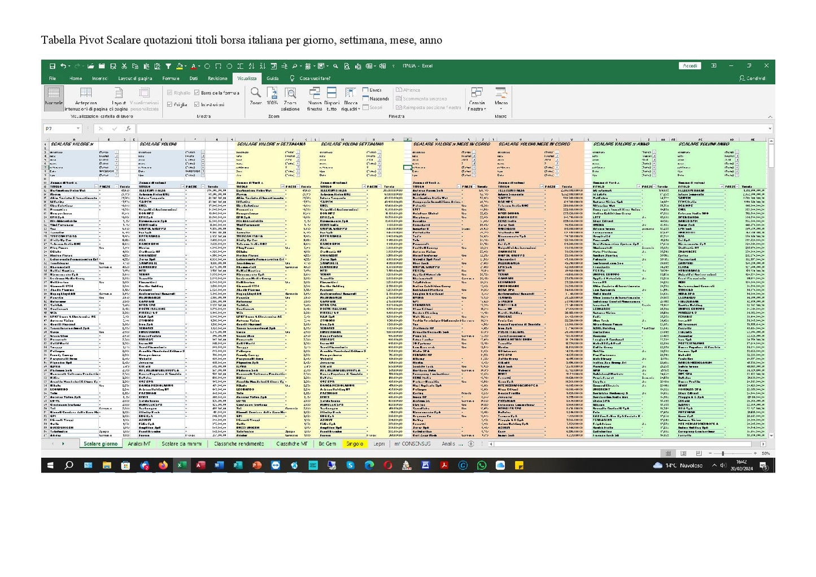Viewport: 816px width, 577px height.
Task: Collapse the ribbon with the chevron
Action: coord(770,117)
